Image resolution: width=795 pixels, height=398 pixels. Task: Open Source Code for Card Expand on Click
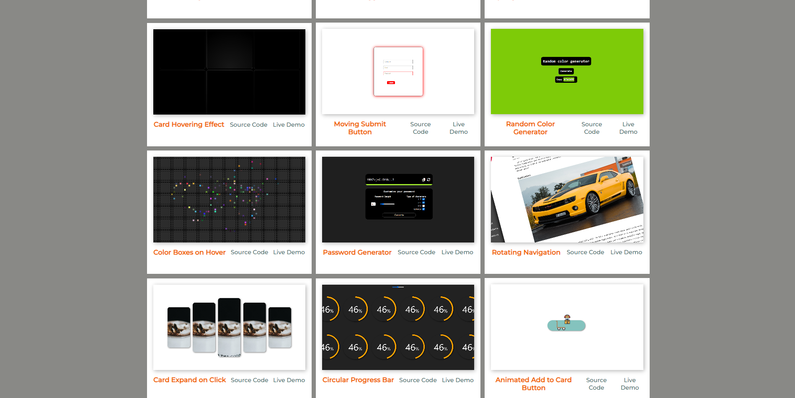[x=249, y=380]
